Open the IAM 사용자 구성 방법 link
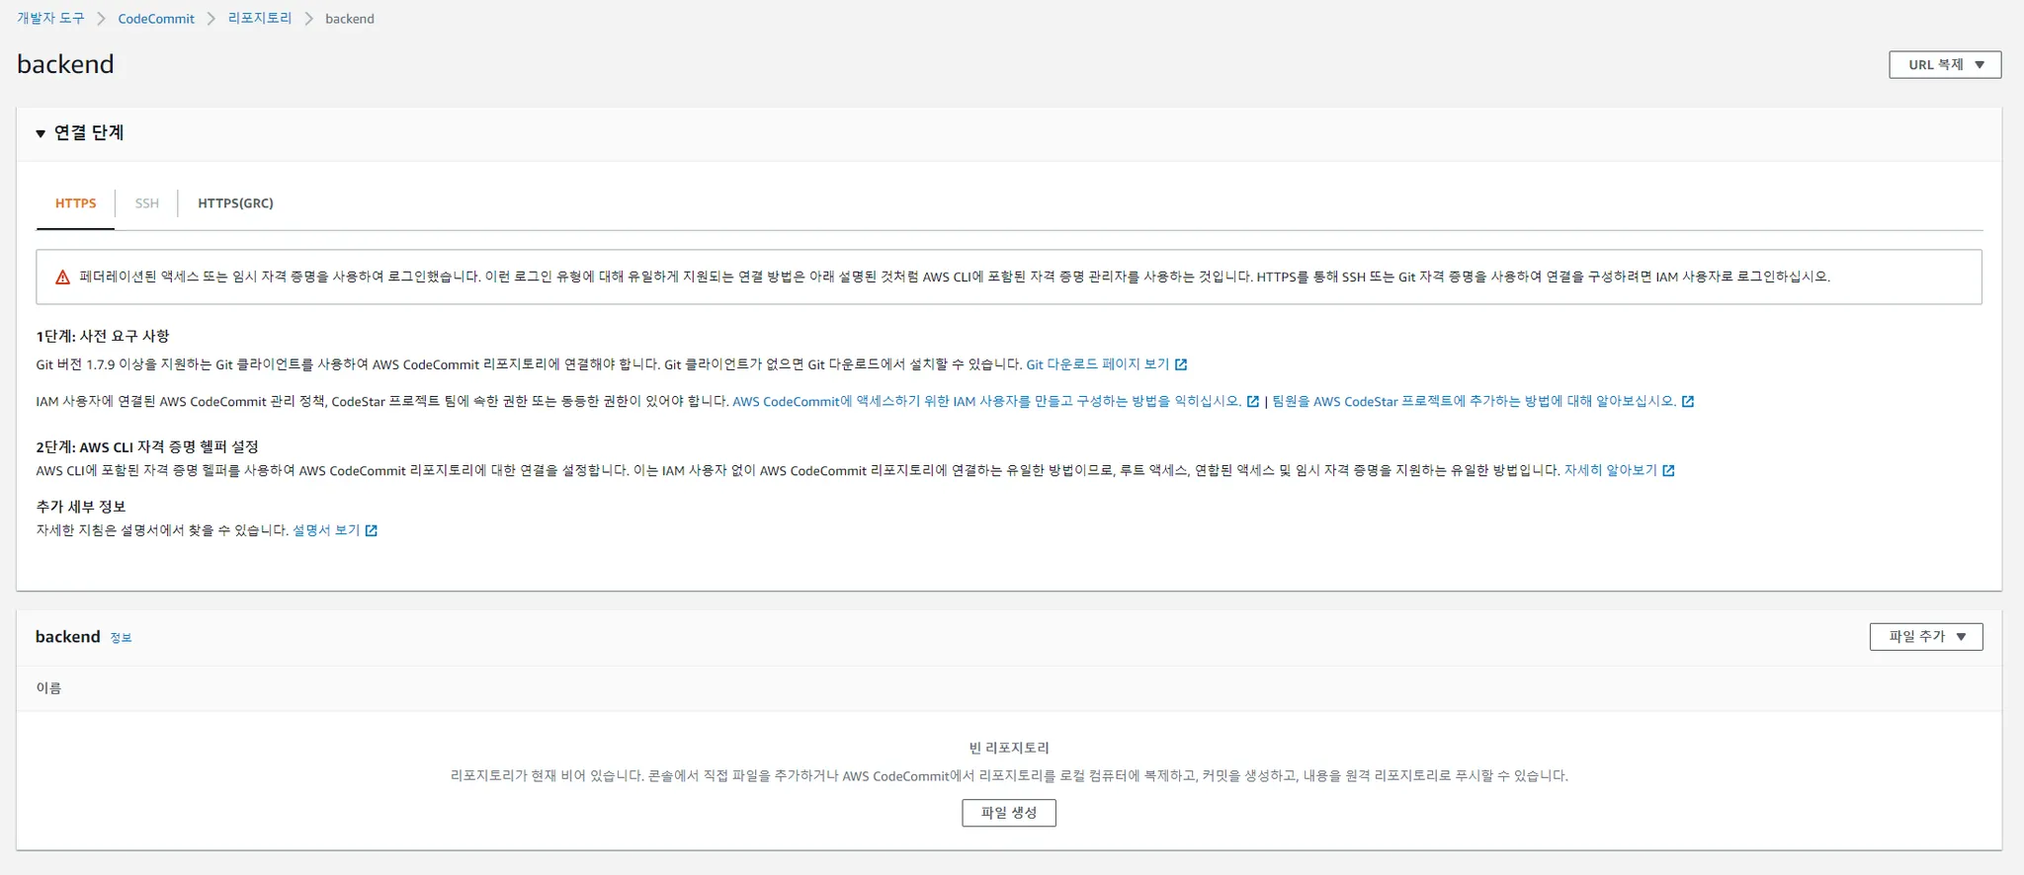2024x875 pixels. tap(986, 401)
